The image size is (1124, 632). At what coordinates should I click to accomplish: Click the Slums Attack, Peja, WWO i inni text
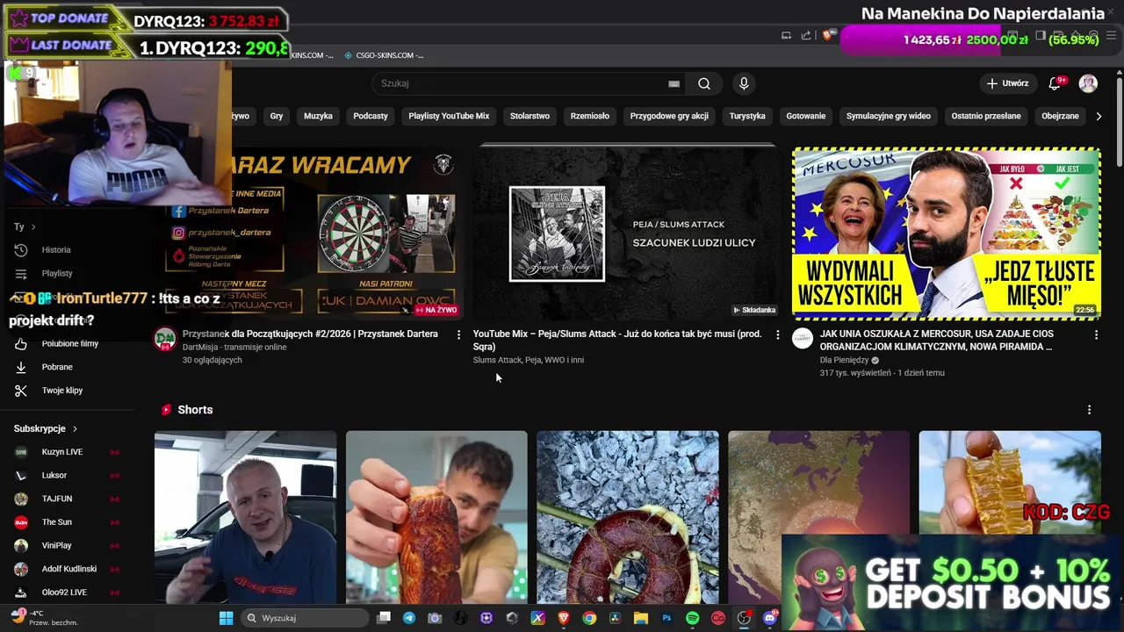[528, 360]
